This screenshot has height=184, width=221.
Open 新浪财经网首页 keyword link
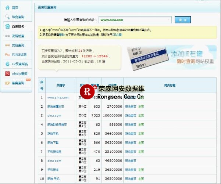click(x=57, y=125)
